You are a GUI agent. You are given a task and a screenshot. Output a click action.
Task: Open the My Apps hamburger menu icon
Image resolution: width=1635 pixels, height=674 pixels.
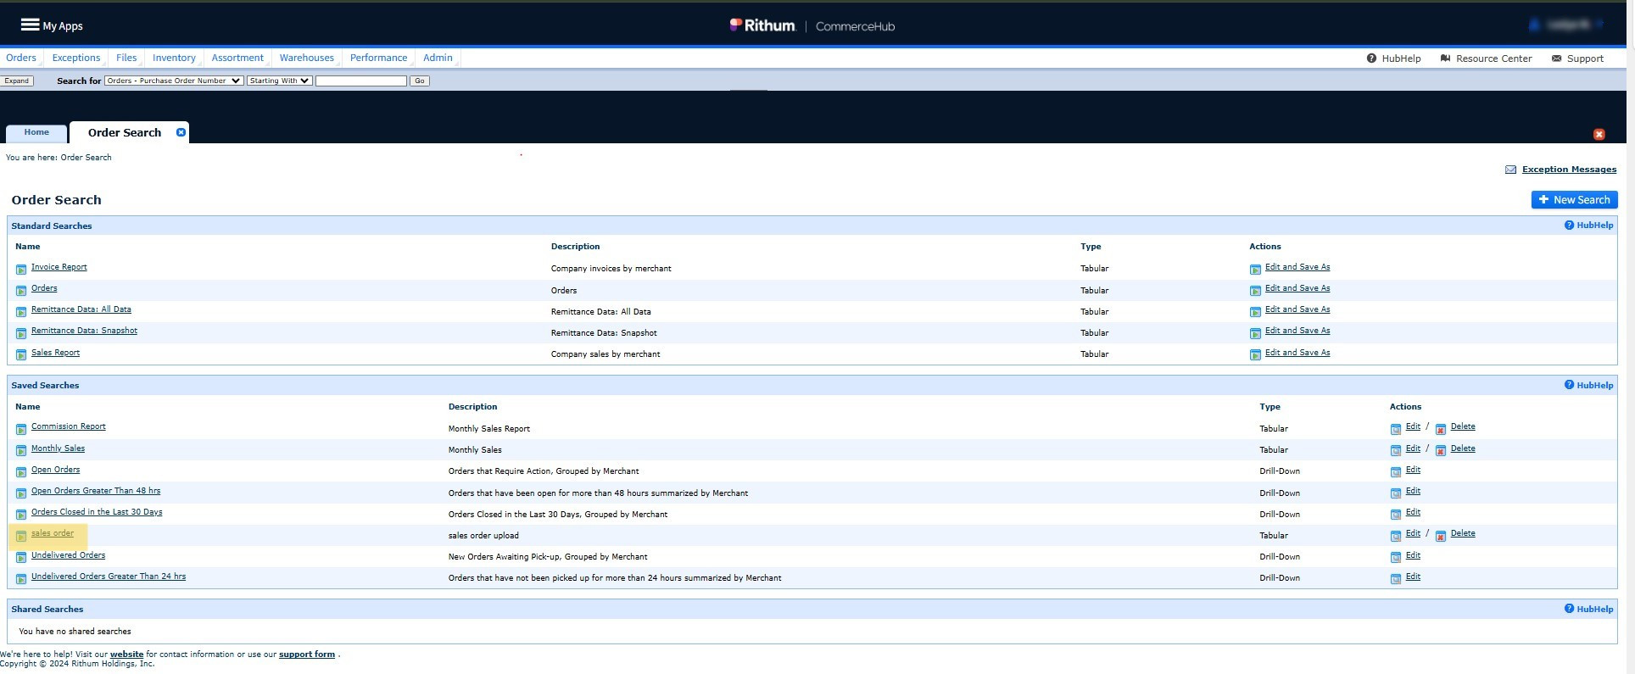[x=30, y=25]
